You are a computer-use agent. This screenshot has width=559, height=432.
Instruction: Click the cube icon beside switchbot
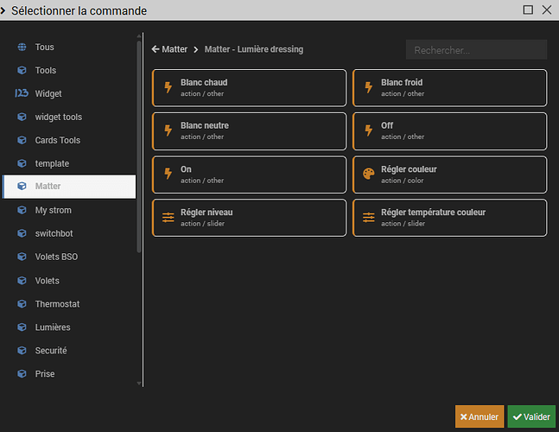click(x=22, y=233)
